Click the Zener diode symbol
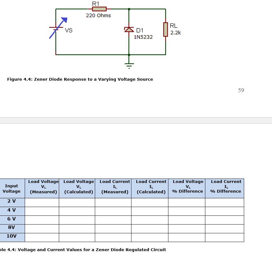Screen dimensions: 272x258 pyautogui.click(x=129, y=29)
